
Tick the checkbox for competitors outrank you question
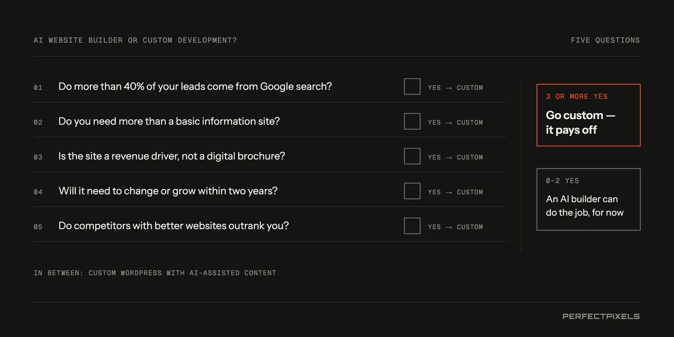pyautogui.click(x=412, y=226)
